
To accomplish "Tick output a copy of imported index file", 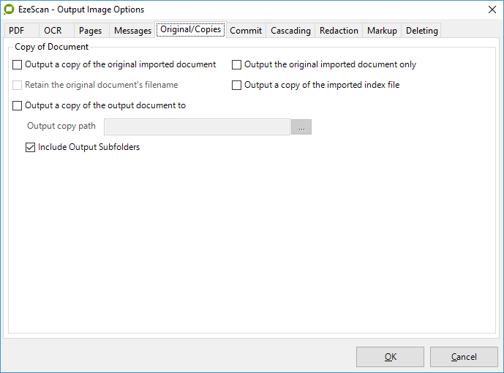I will [x=236, y=86].
